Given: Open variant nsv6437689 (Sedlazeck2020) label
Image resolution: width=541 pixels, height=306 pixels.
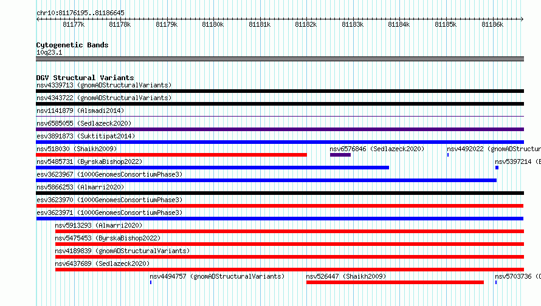Looking at the screenshot, I should click(x=102, y=263).
